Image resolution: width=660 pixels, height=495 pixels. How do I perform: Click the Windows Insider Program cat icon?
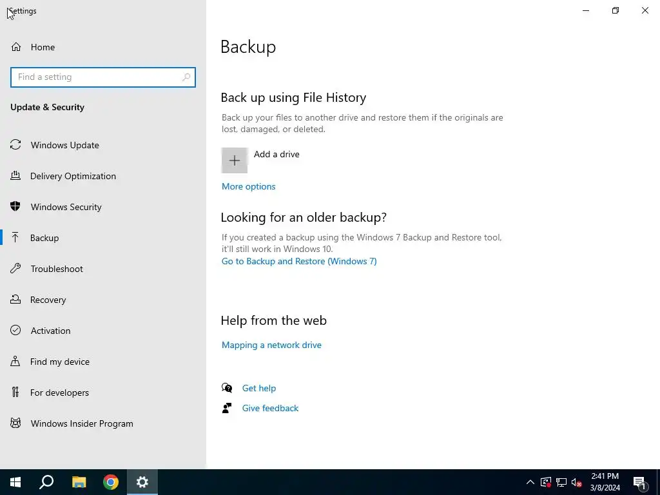click(15, 423)
